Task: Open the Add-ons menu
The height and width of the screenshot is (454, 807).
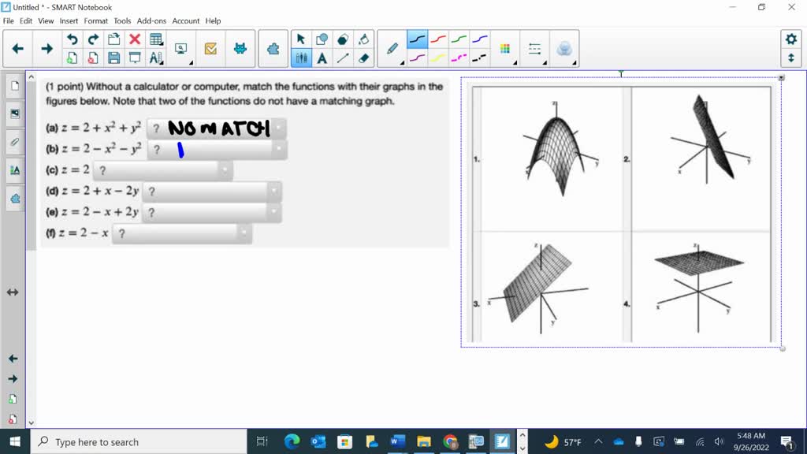Action: 152,21
